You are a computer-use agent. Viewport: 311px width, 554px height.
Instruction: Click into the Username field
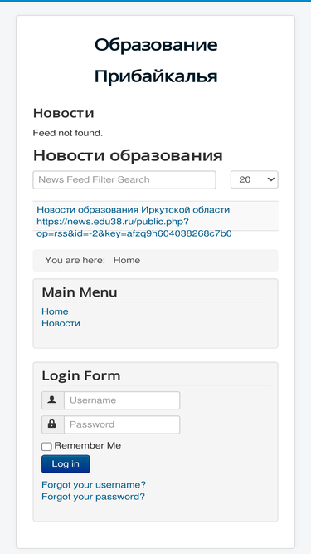tap(122, 400)
